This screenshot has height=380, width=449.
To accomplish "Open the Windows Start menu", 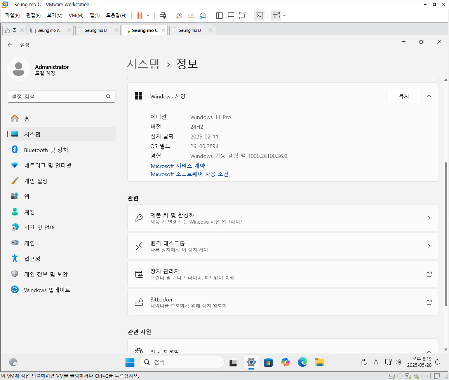I will point(130,362).
